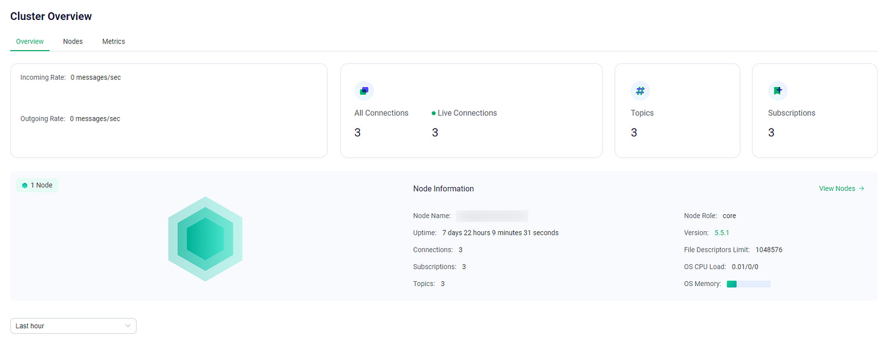Click the uptime value 7 days 22 hours
880x341 pixels.
[x=500, y=232]
